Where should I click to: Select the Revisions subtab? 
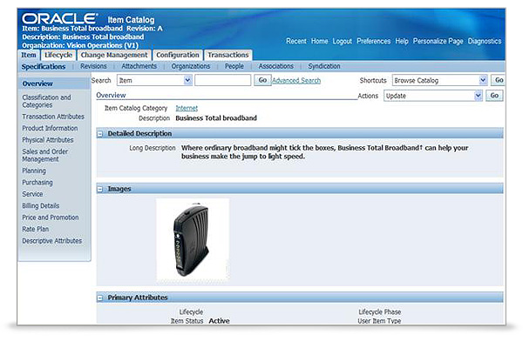pos(93,66)
